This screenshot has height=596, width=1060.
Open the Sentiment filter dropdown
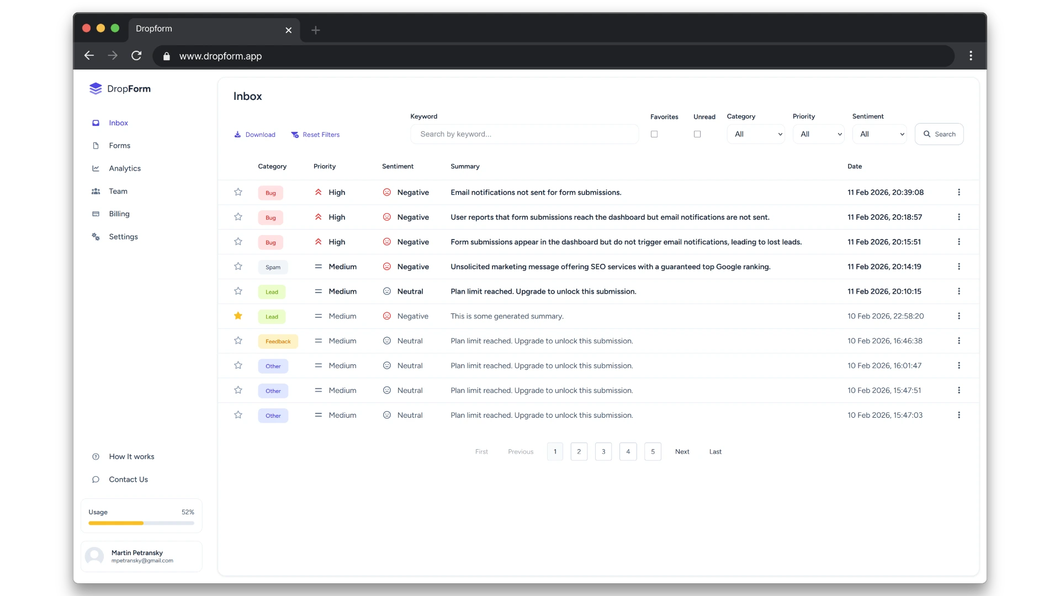pos(880,134)
